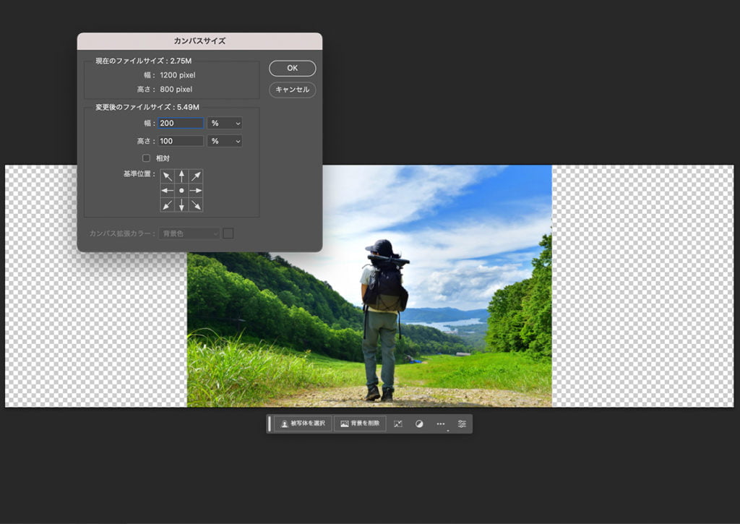Viewport: 740px width, 524px height.
Task: Open the width unit % dropdown
Action: coord(225,124)
